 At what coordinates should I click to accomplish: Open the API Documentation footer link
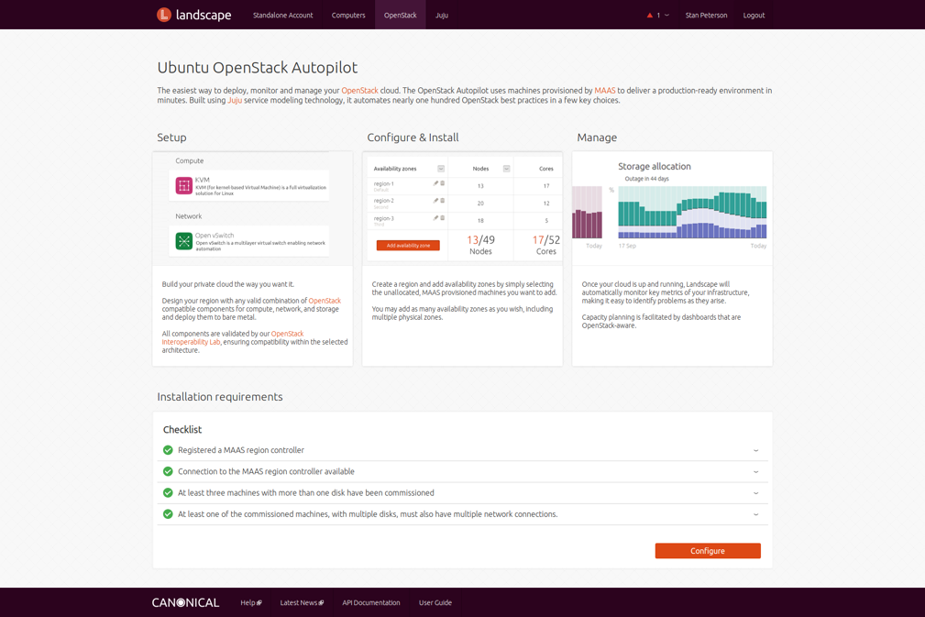click(371, 603)
